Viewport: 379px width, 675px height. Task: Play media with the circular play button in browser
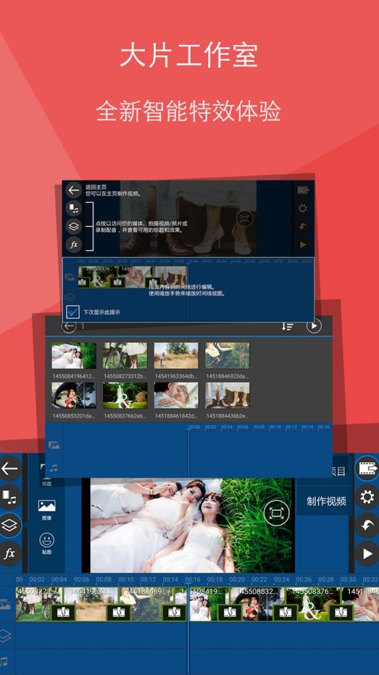click(314, 326)
